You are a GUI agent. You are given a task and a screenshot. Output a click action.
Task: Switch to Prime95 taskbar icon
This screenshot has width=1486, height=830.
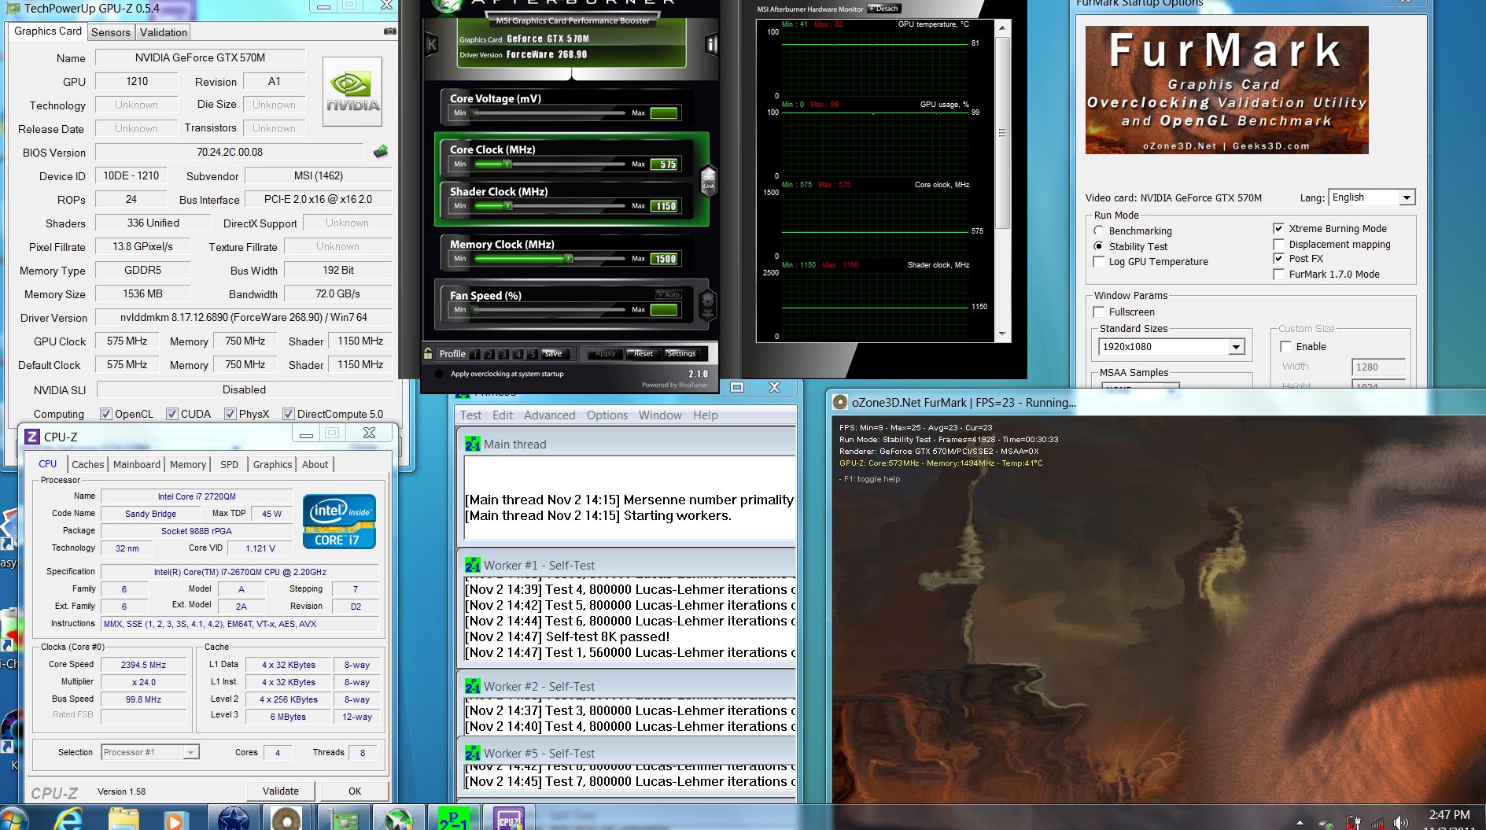(454, 819)
